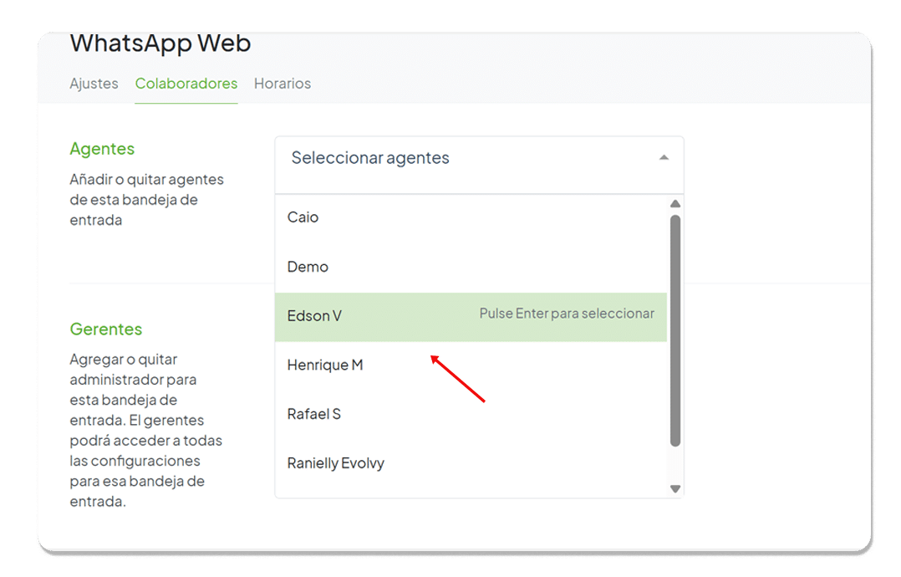Pick Demo in the agents dropdown

pyautogui.click(x=308, y=267)
